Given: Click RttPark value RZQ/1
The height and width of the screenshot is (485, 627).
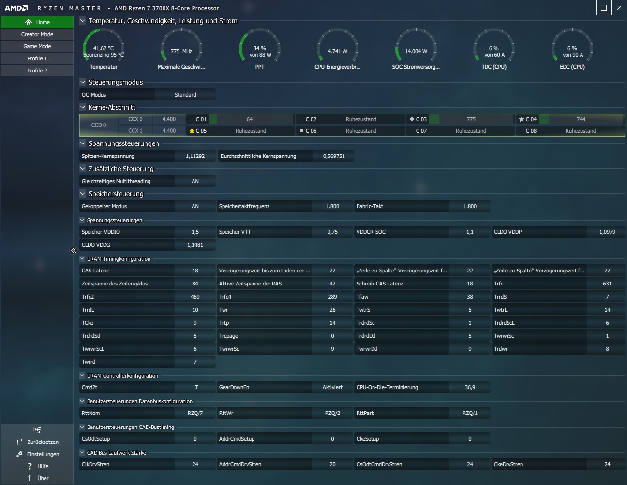Looking at the screenshot, I should pos(470,413).
